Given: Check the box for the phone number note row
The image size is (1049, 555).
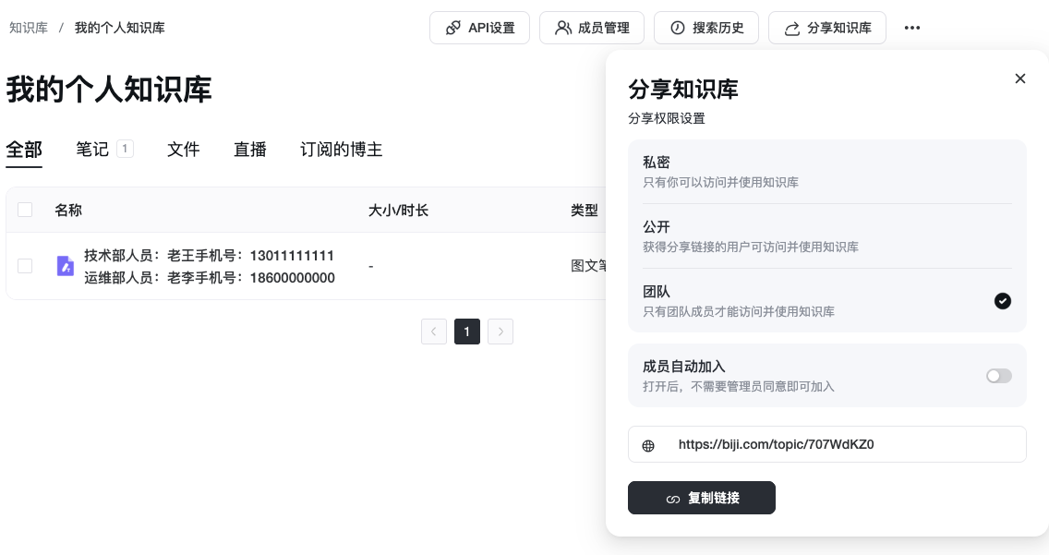Looking at the screenshot, I should point(25,266).
